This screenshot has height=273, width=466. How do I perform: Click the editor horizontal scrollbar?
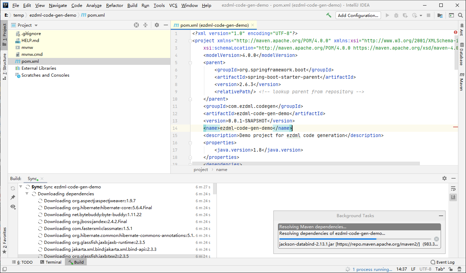[x=306, y=163]
